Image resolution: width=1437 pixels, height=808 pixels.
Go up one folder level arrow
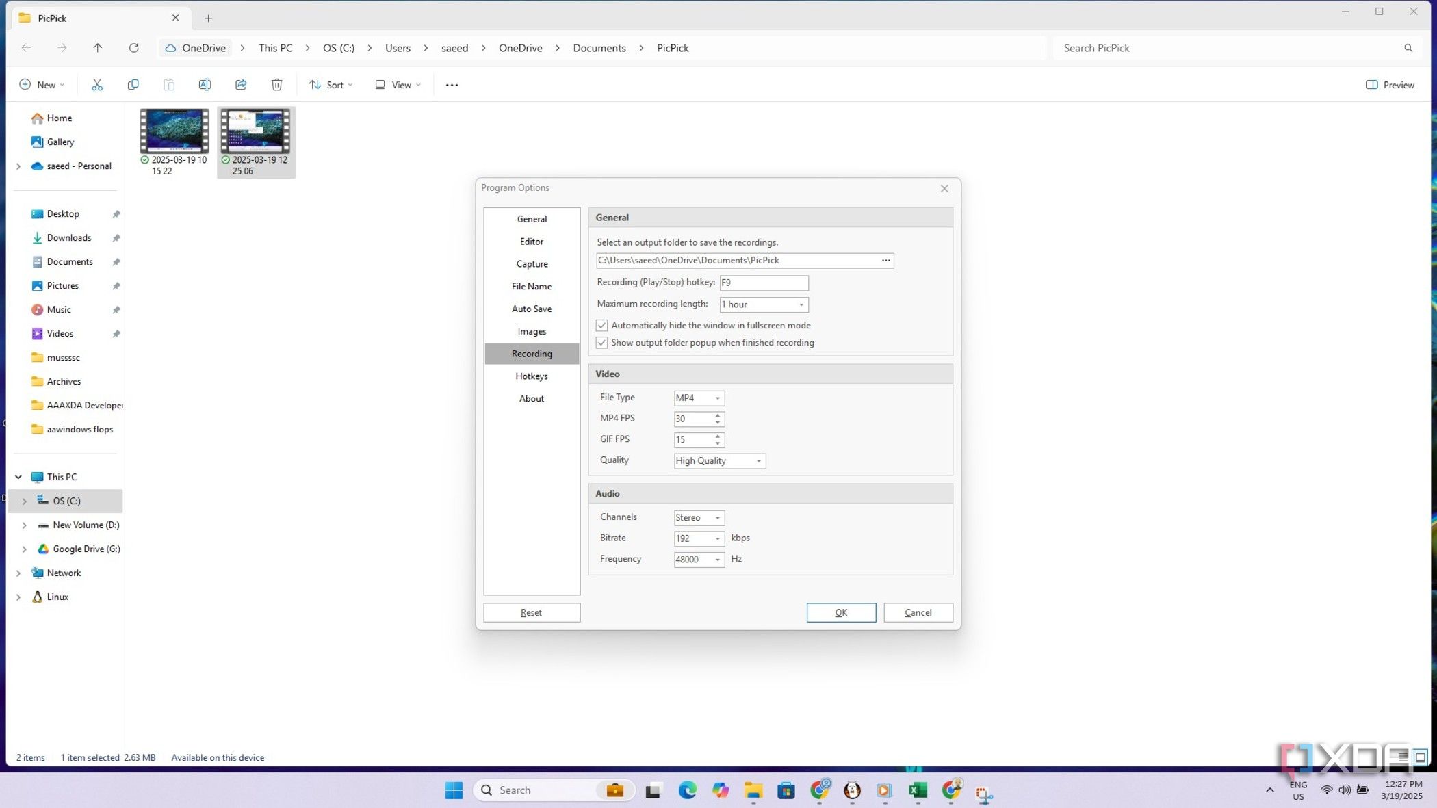click(x=98, y=48)
